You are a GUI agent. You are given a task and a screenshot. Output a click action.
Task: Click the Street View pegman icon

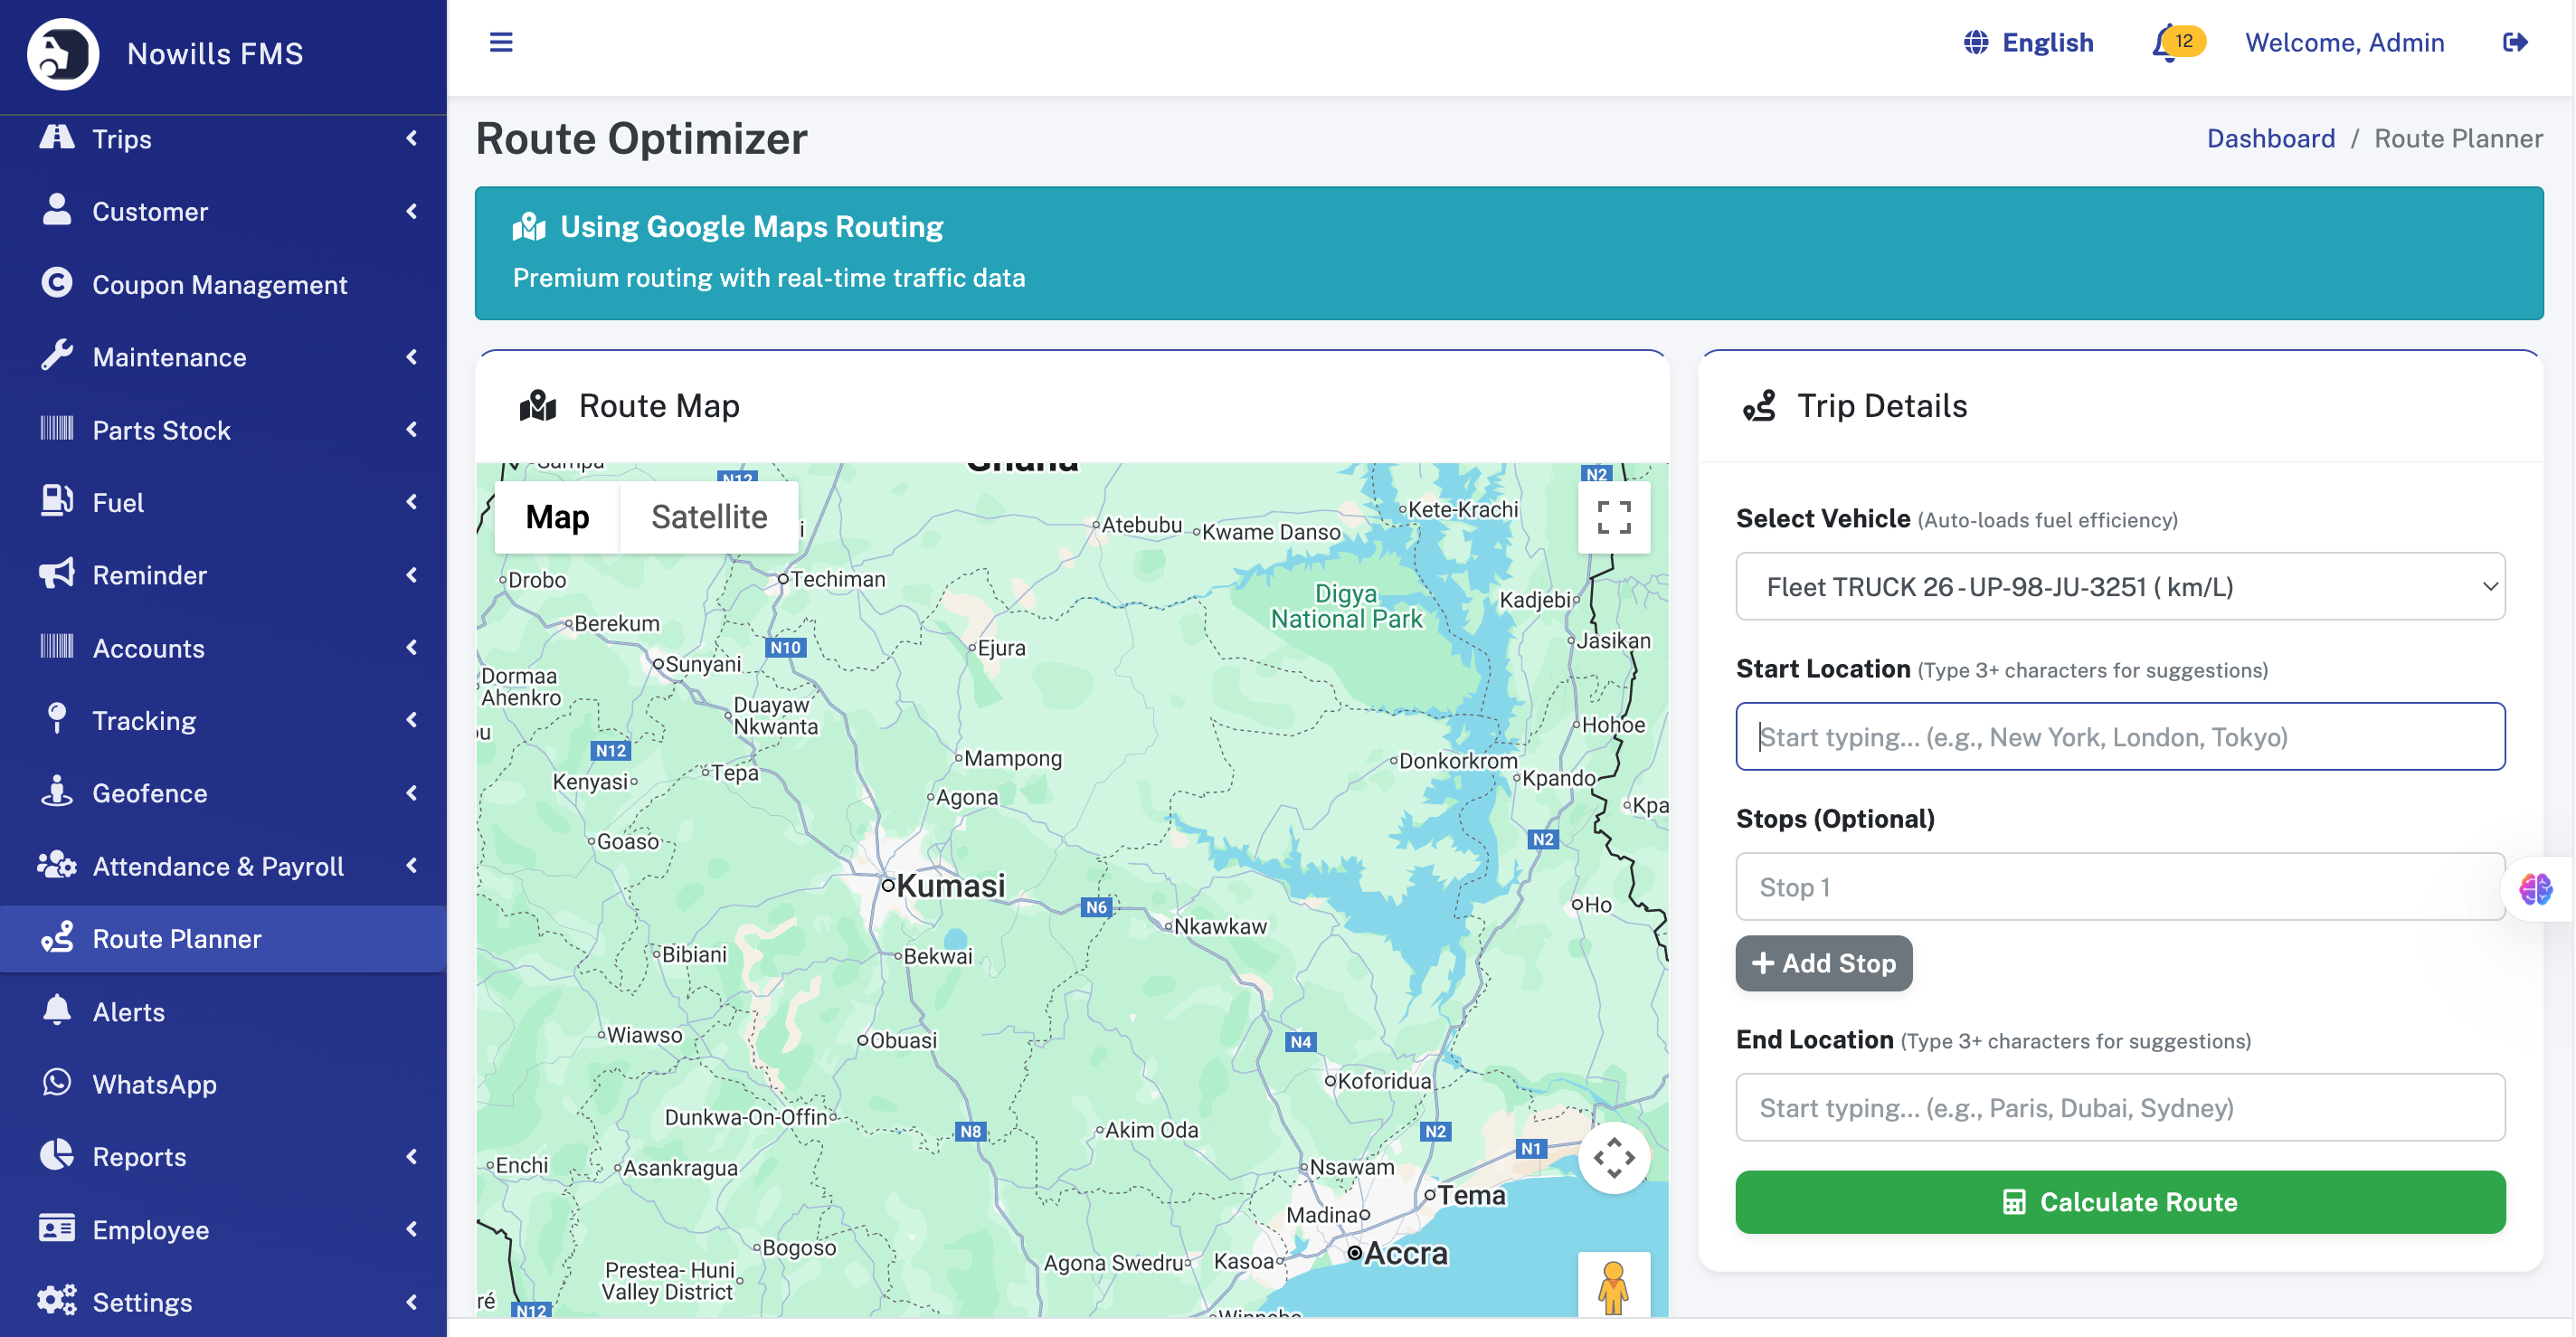tap(1613, 1285)
